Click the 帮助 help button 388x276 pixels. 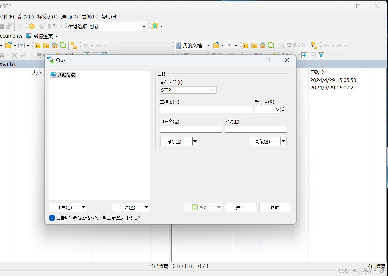coord(275,207)
